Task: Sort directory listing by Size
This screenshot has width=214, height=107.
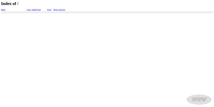Action: (49, 10)
